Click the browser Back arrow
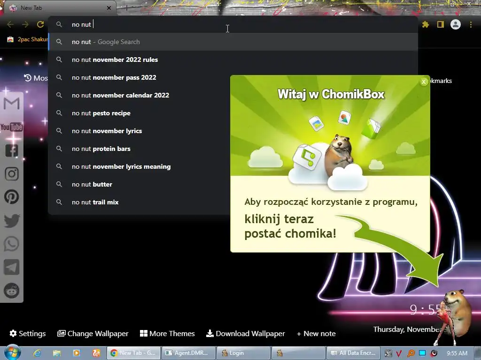This screenshot has width=481, height=360. 10,24
